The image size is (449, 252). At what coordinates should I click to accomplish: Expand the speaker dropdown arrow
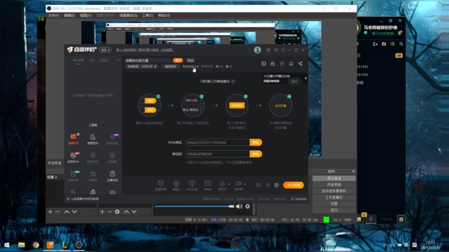245,184
